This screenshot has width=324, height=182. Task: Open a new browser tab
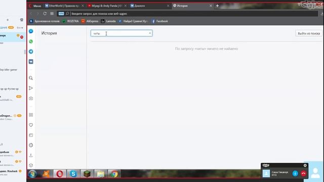coord(217,6)
